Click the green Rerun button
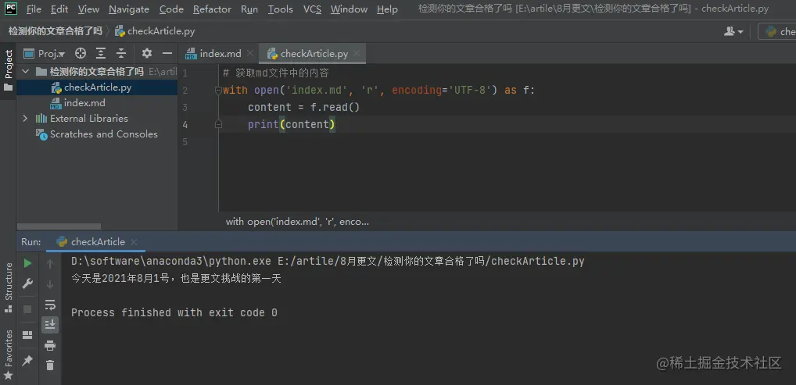The image size is (796, 385). point(28,263)
